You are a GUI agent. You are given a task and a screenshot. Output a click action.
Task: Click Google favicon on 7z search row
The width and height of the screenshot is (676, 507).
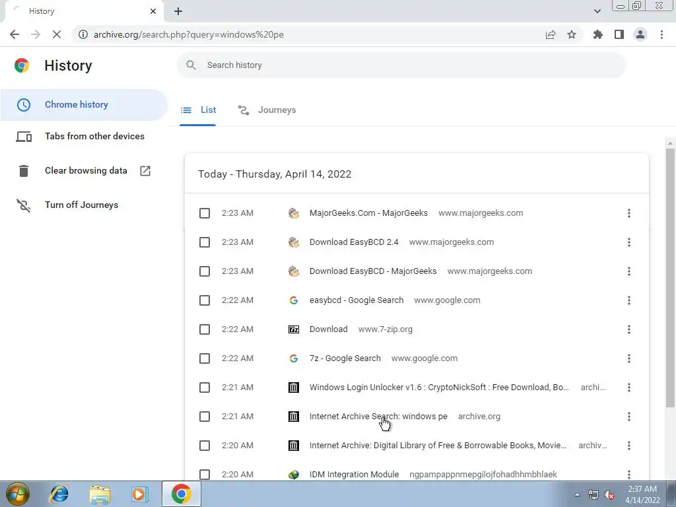(x=294, y=358)
